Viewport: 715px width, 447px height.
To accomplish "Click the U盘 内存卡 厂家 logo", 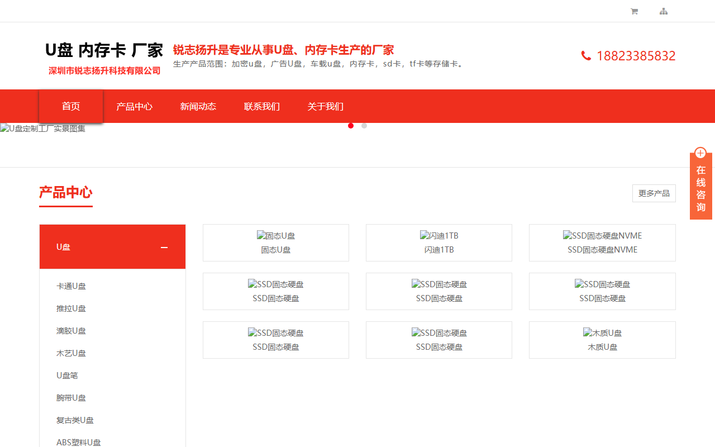I will click(x=104, y=58).
